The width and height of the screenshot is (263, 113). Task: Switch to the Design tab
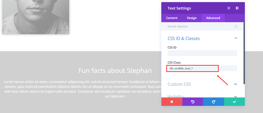192,18
